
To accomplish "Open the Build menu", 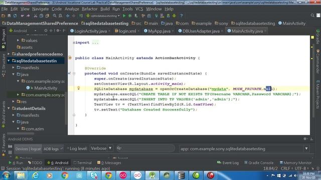I will click(x=105, y=9).
